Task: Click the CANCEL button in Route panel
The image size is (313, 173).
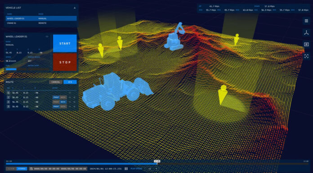Action: [56, 82]
